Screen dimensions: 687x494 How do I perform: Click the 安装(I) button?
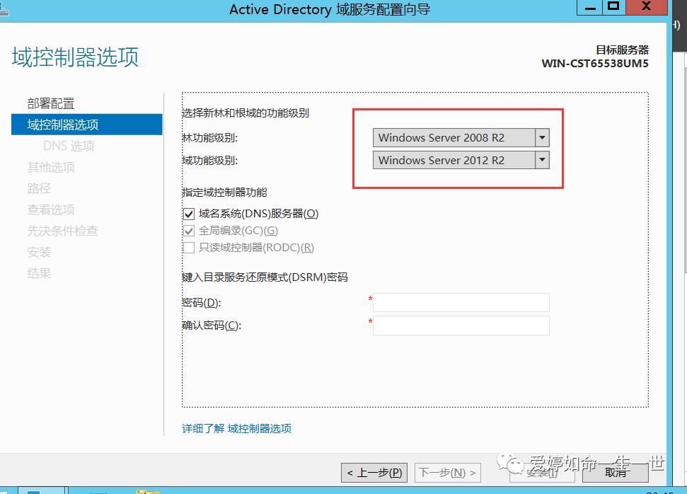tap(542, 473)
